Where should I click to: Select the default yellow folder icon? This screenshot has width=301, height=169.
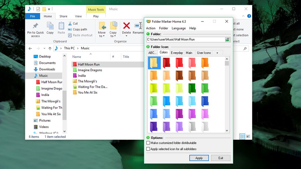click(x=154, y=63)
